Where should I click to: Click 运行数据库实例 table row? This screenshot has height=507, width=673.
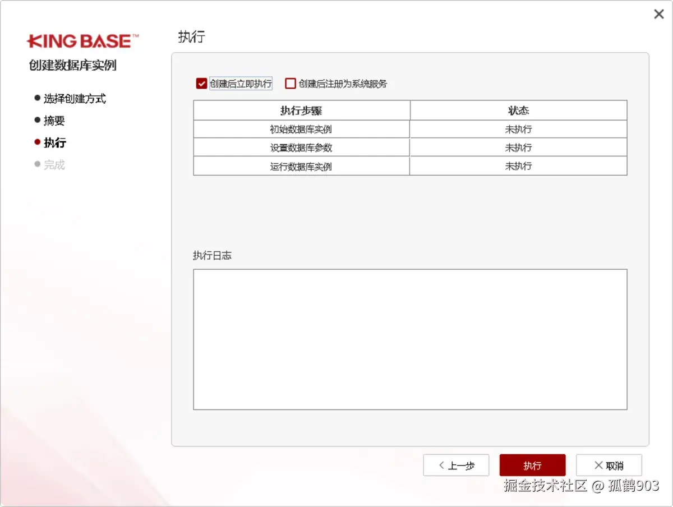pos(410,166)
